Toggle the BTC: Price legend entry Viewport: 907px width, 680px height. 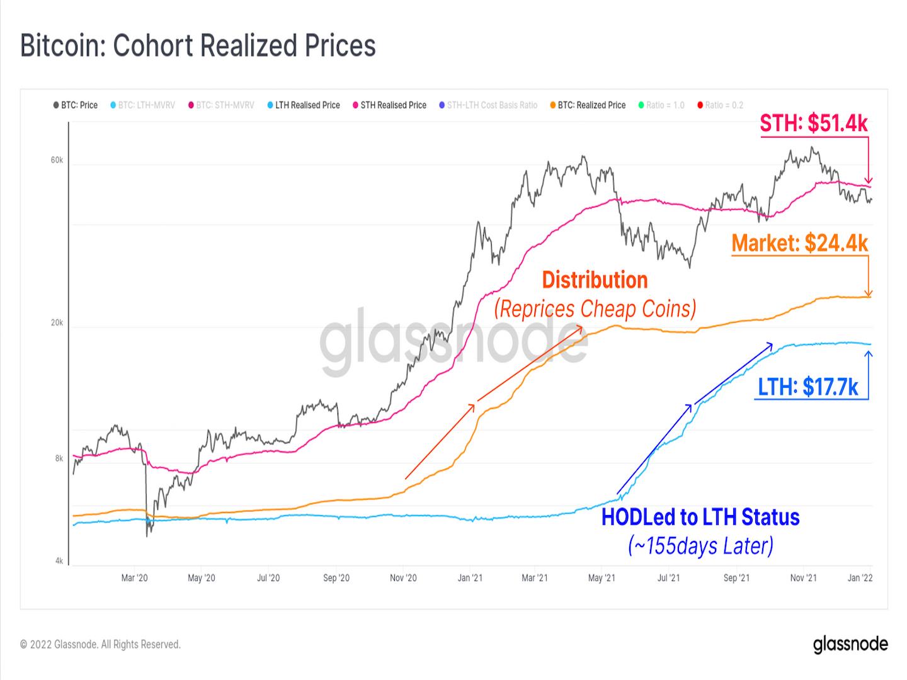(76, 105)
